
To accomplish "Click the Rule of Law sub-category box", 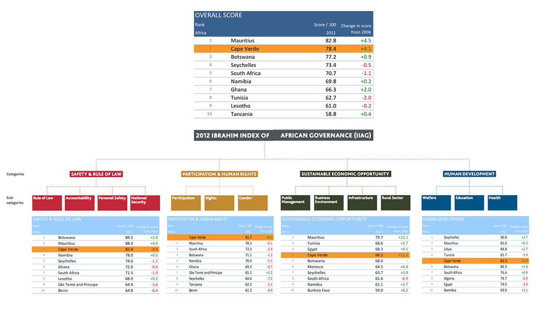I will click(x=47, y=202).
